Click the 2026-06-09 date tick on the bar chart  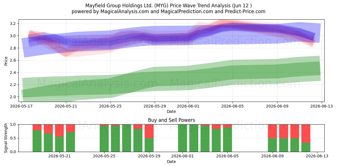[x=272, y=156]
